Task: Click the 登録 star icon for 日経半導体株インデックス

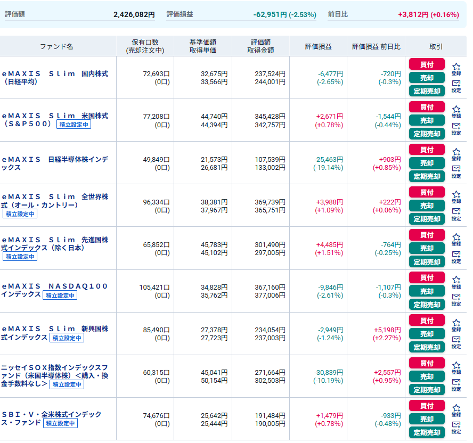Action: pos(456,154)
